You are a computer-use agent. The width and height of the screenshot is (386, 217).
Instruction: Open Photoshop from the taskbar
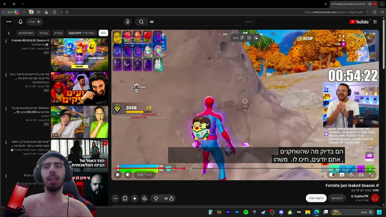(237, 212)
